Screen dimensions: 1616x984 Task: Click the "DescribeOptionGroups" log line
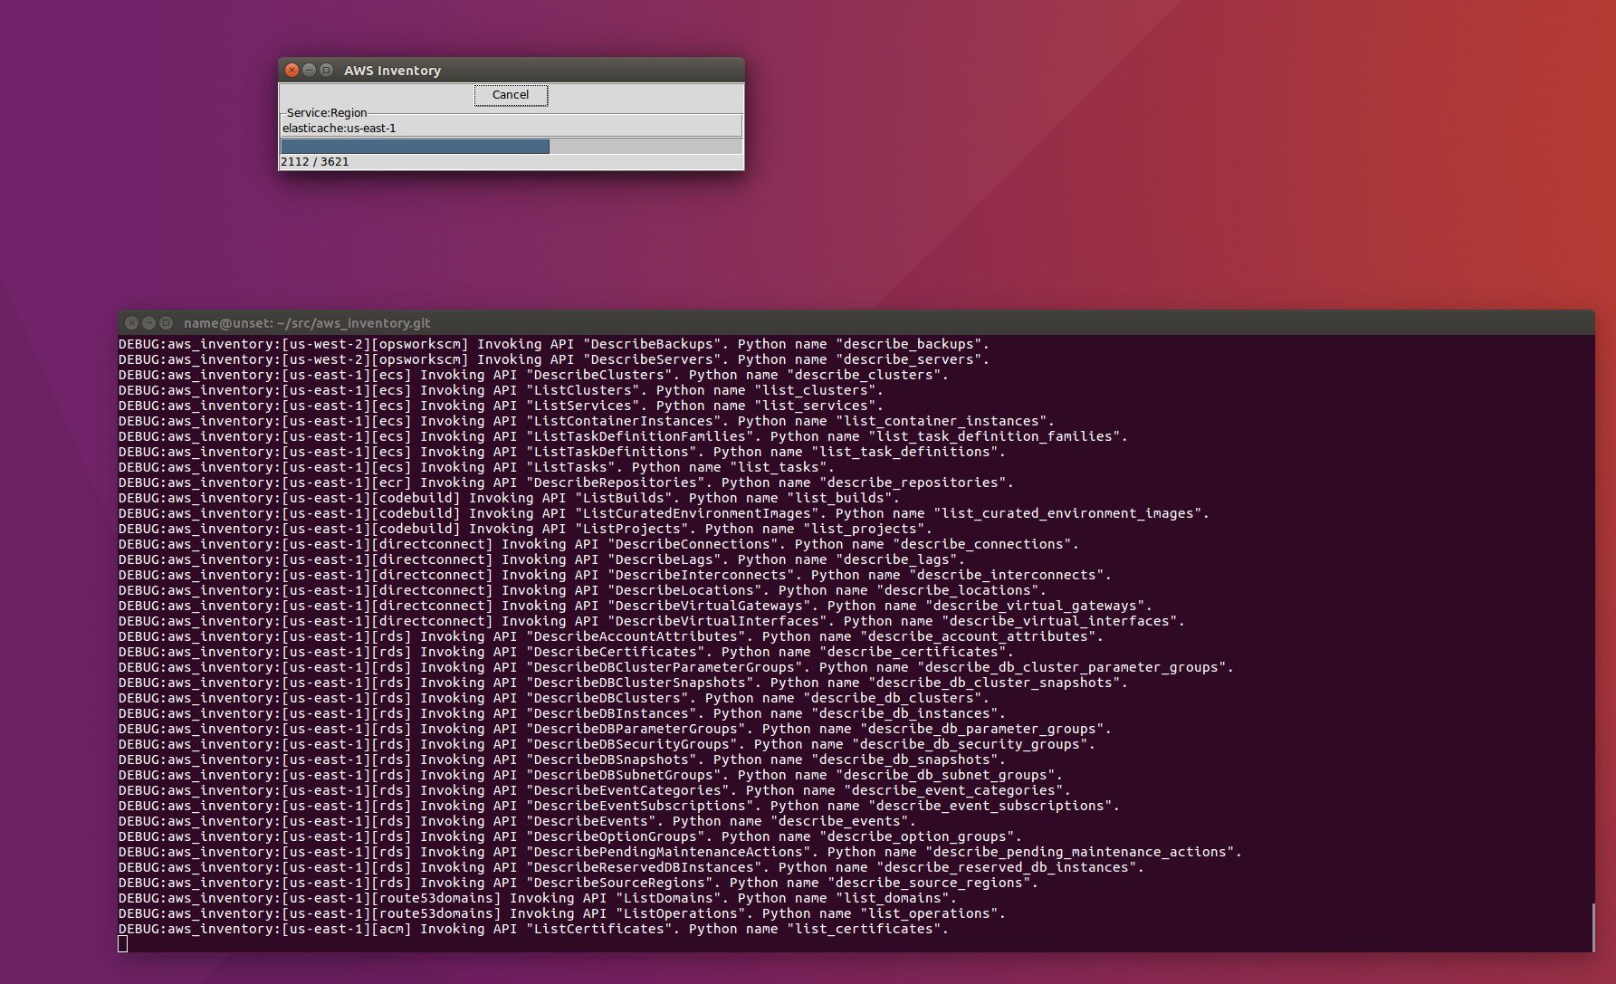pyautogui.click(x=570, y=836)
